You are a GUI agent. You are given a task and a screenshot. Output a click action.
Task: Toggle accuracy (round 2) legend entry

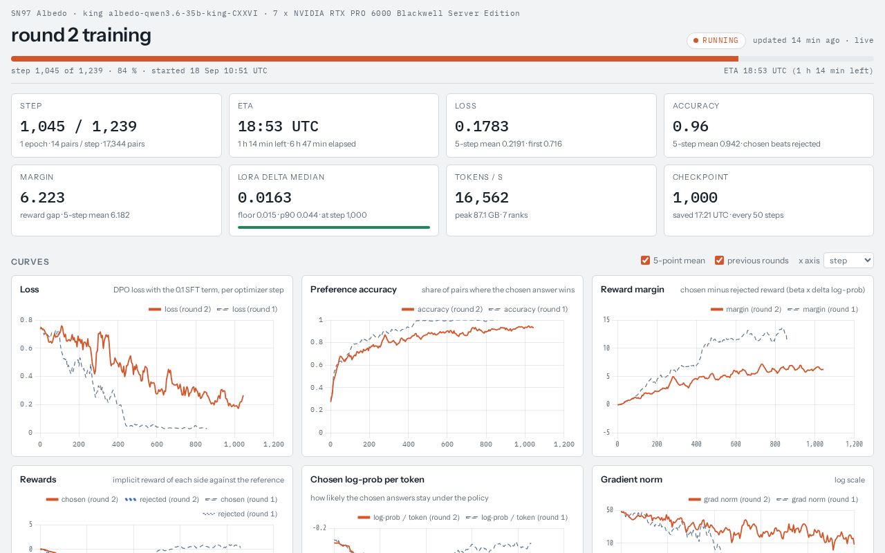point(442,309)
